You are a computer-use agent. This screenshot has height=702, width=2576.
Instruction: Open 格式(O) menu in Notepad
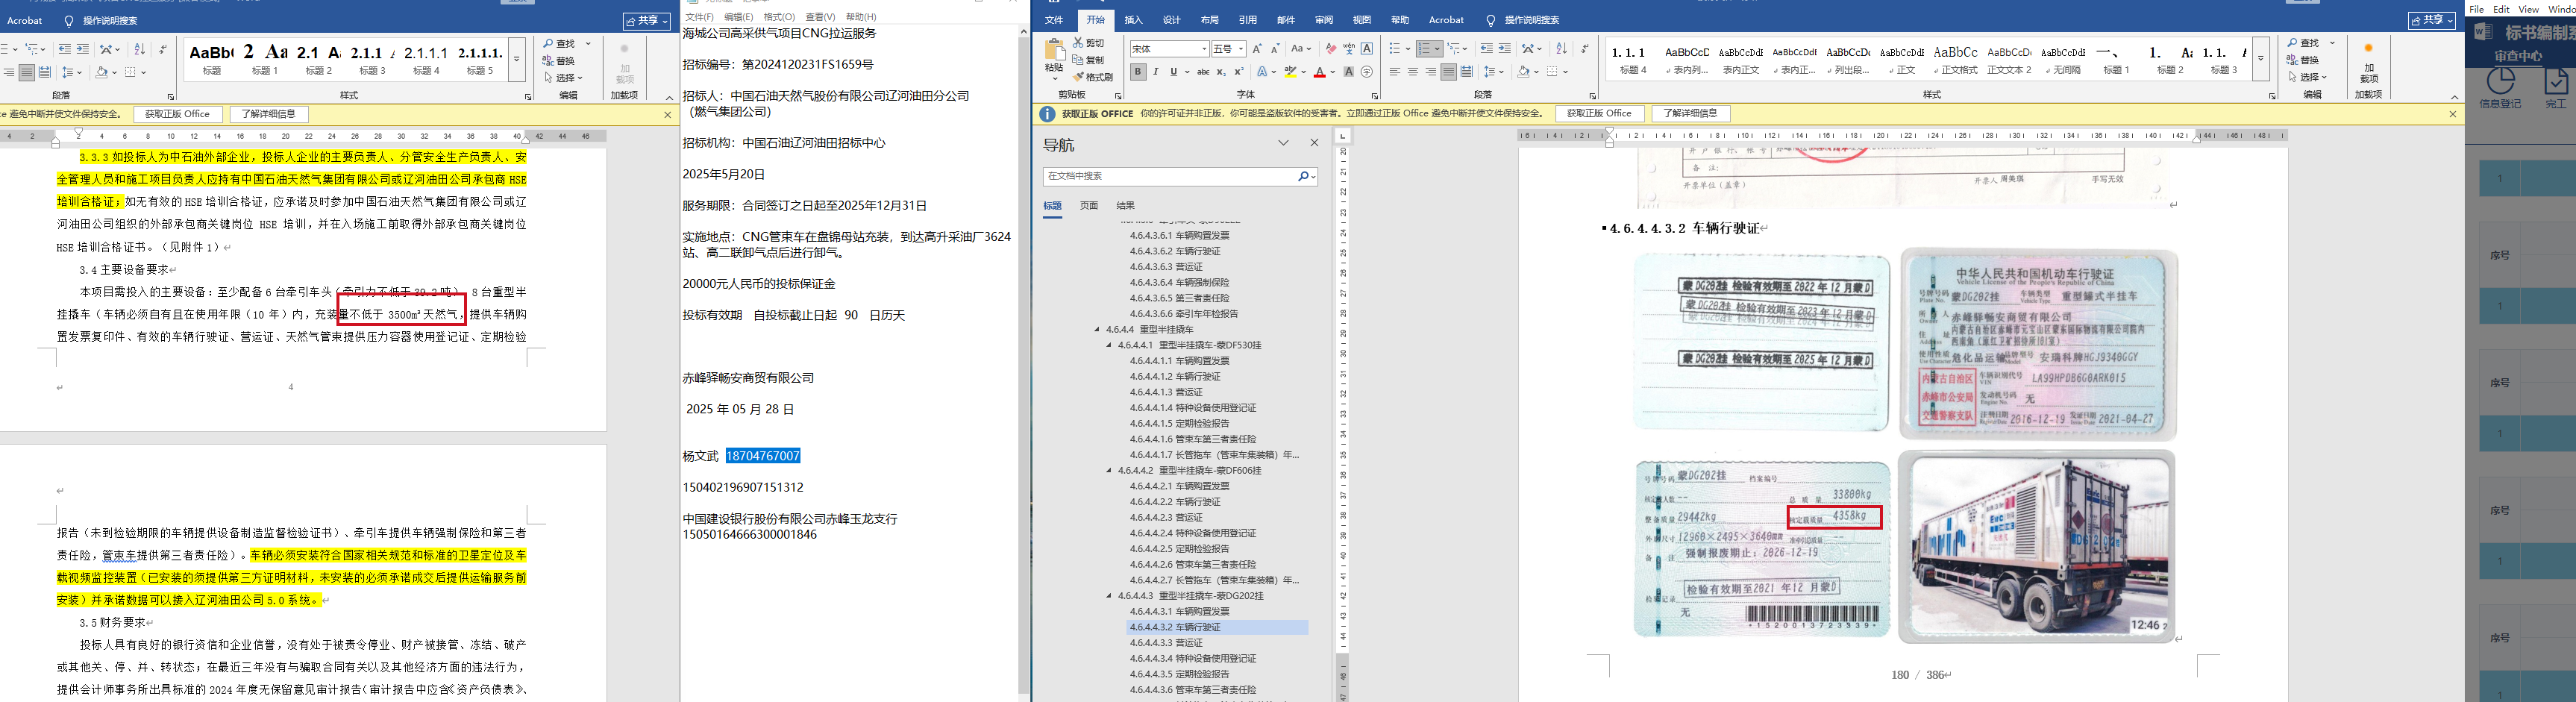[779, 17]
